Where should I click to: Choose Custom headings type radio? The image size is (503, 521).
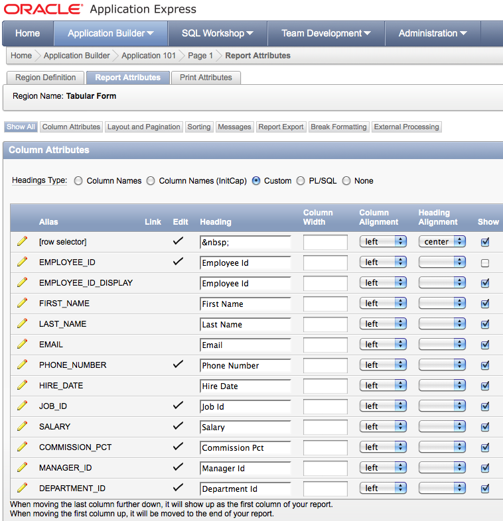coord(256,181)
